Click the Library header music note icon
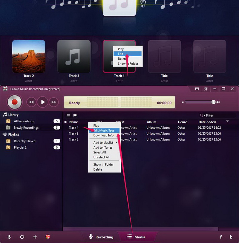 (5, 115)
